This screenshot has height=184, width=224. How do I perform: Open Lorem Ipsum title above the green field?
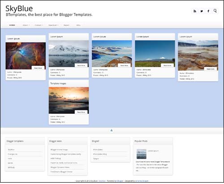142,37
